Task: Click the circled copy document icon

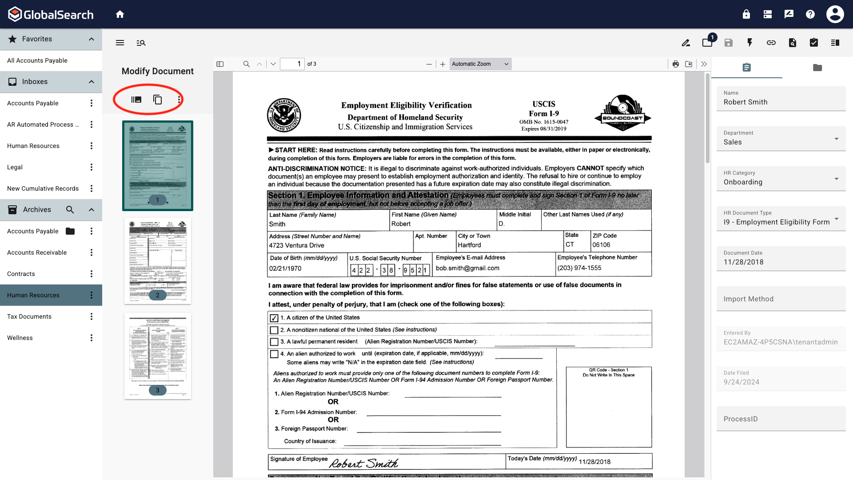Action: click(x=158, y=99)
